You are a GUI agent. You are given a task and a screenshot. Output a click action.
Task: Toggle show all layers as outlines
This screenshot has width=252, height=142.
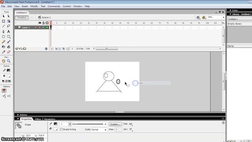(47, 23)
